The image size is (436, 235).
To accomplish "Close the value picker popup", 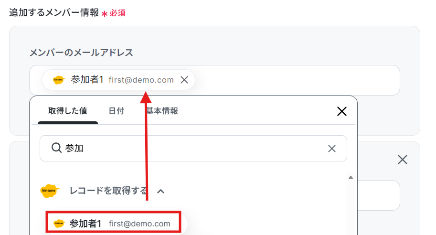I will [x=342, y=111].
